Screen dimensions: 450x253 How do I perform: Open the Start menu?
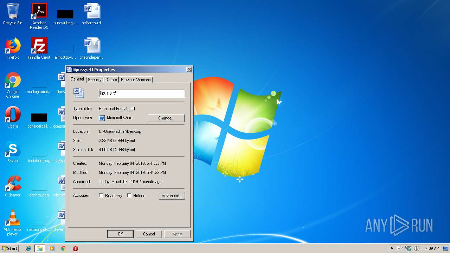[x=10, y=248]
